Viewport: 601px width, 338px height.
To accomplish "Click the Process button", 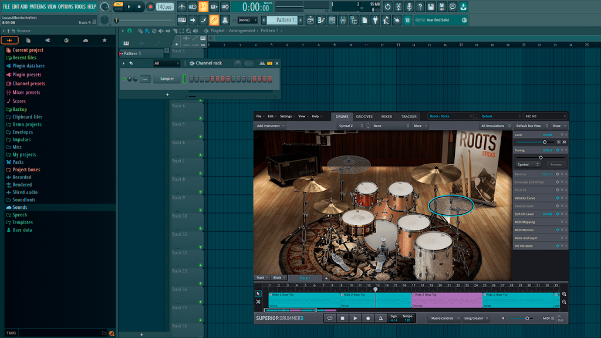I will click(556, 164).
